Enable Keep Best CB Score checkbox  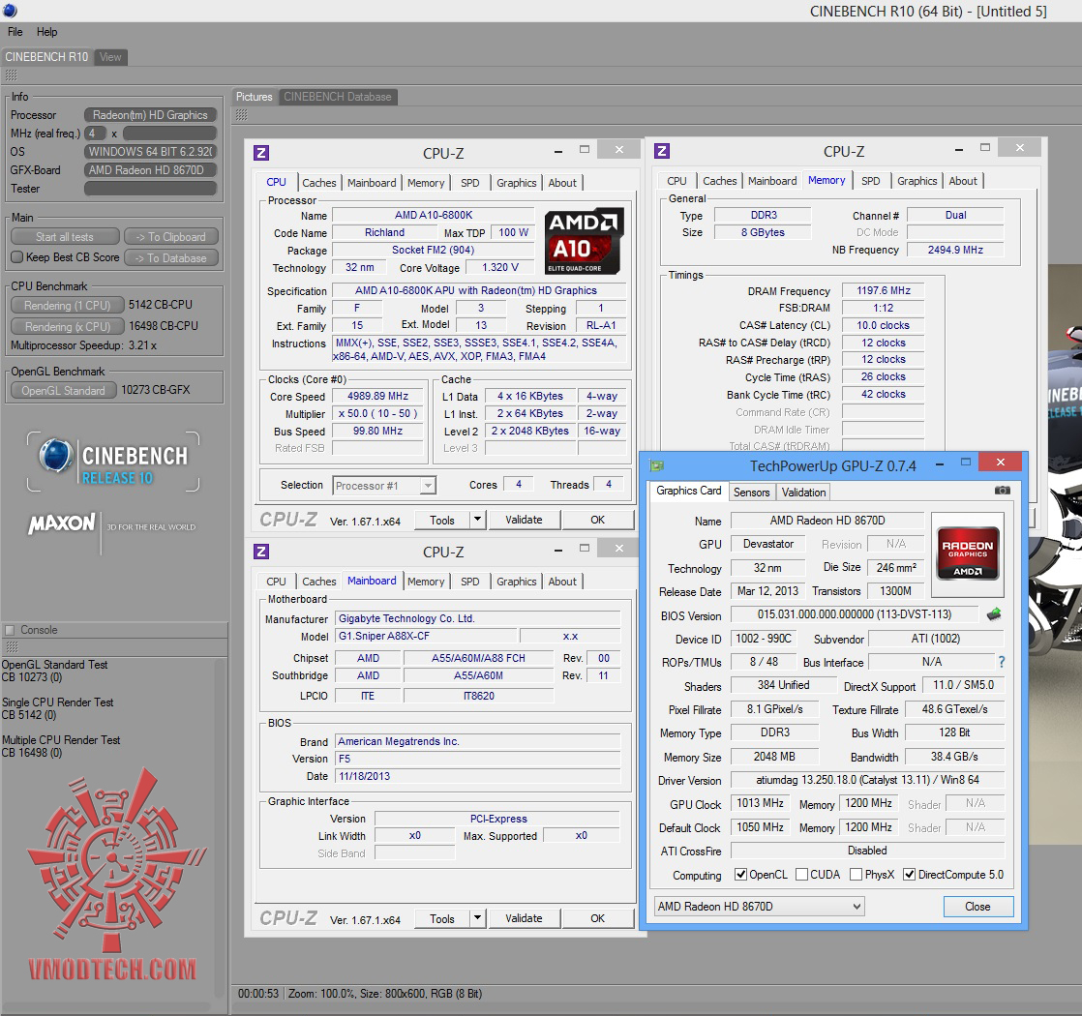pos(16,257)
